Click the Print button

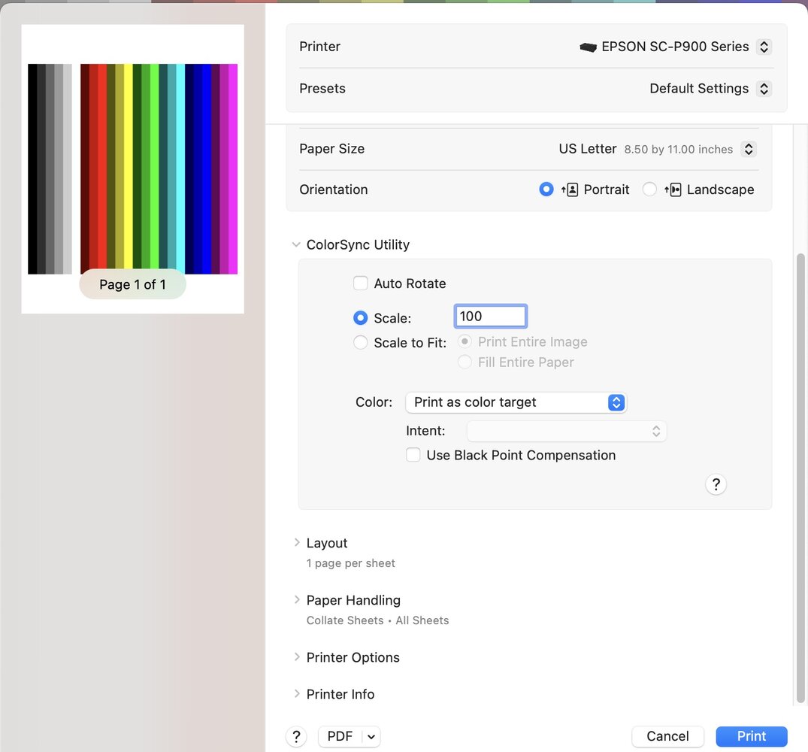(x=751, y=736)
